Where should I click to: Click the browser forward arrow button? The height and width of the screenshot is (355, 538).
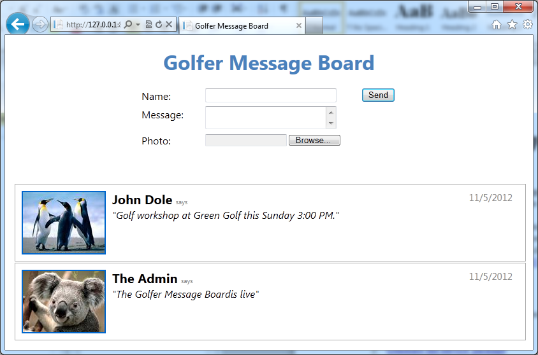40,24
